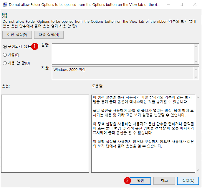This screenshot has width=202, height=188.
Task: Click the Windows 2000 이상 supported text
Action: (69, 69)
